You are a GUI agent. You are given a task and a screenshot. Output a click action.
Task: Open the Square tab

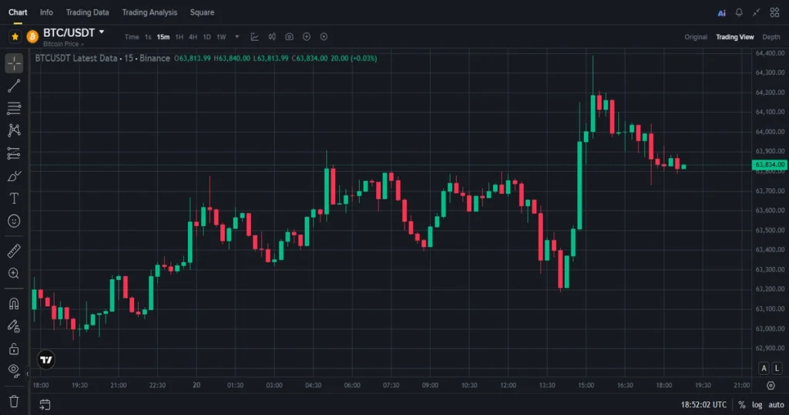pos(202,12)
